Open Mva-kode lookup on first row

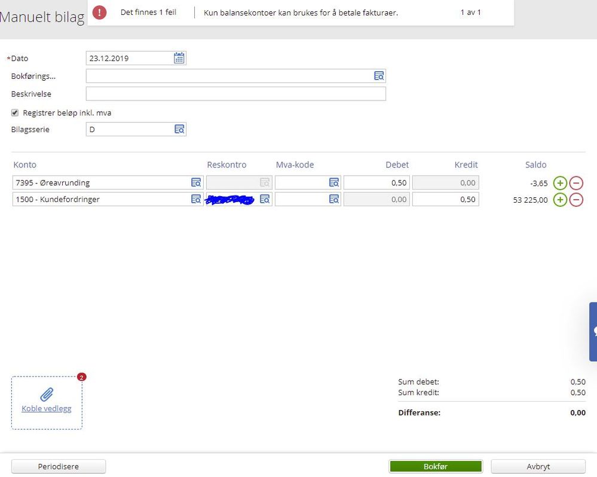[x=334, y=182]
